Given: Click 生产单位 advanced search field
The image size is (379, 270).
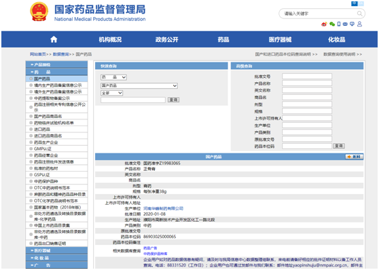Looking at the screenshot, I should pos(307,126).
